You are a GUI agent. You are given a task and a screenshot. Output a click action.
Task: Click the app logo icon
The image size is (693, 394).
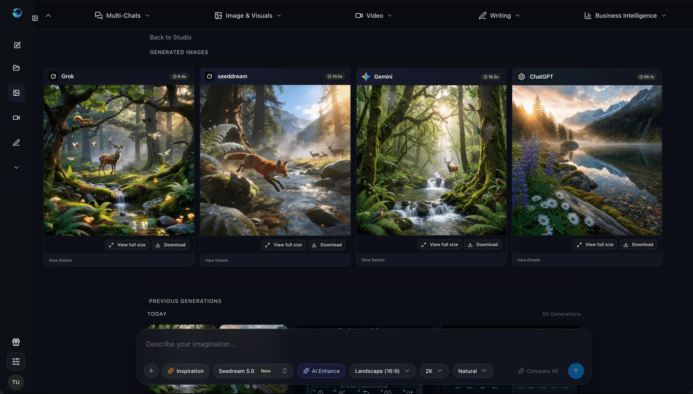click(x=17, y=13)
